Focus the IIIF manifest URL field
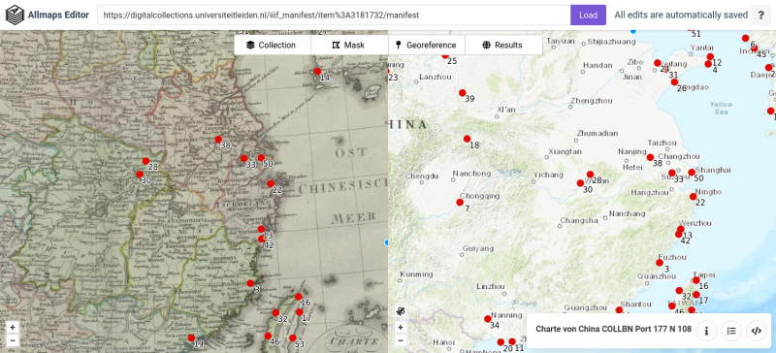The width and height of the screenshot is (776, 353). point(334,15)
